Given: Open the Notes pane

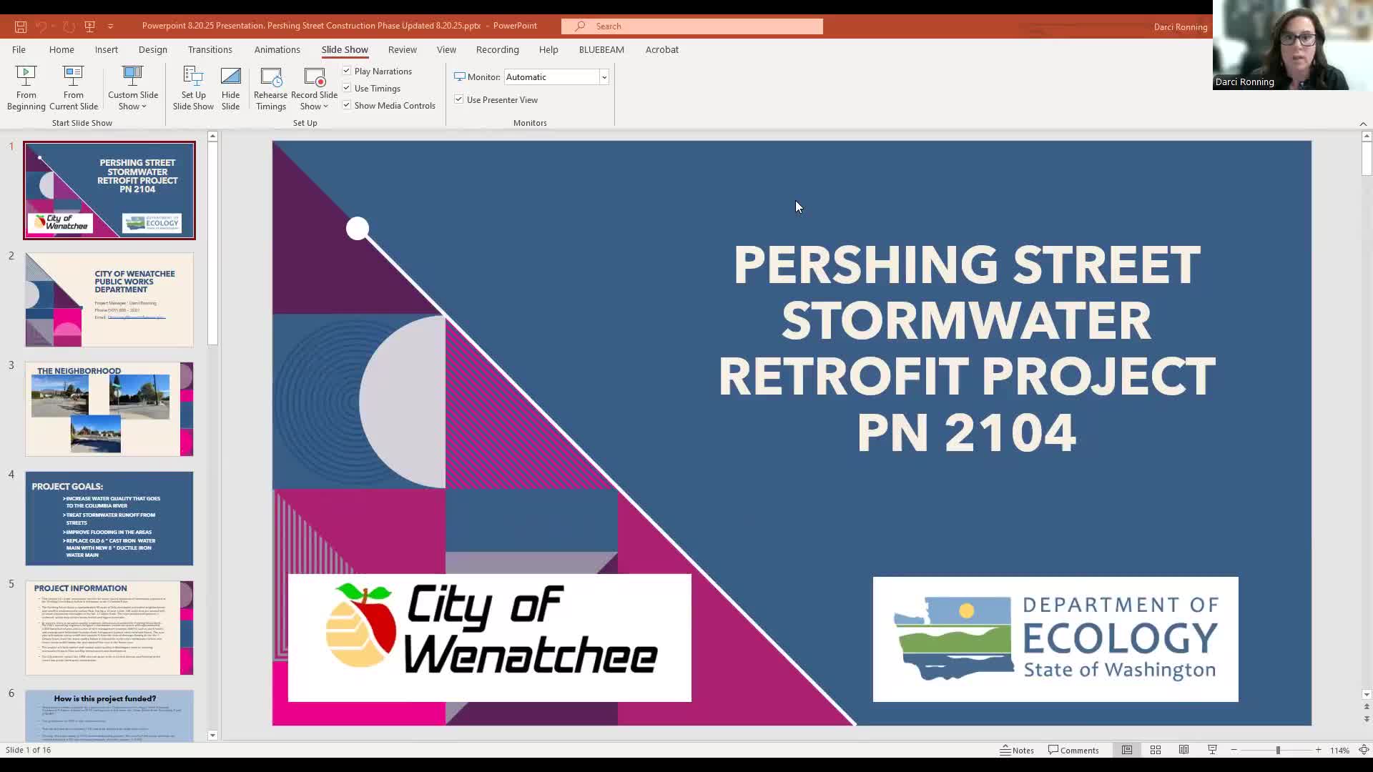Looking at the screenshot, I should (x=1017, y=750).
